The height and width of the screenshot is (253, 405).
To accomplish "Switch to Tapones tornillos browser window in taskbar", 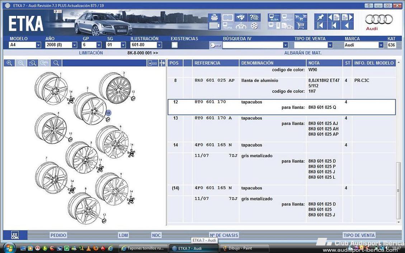I will tap(143, 248).
